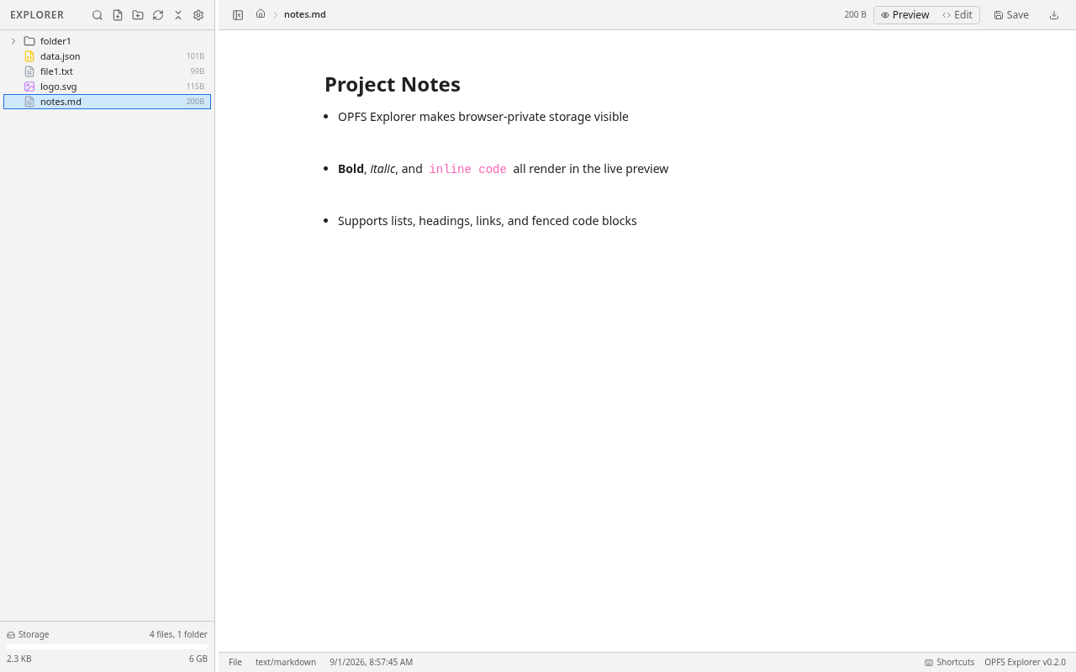The height and width of the screenshot is (672, 1076).
Task: Click the bullet starting "Supports lists"
Action: point(488,221)
